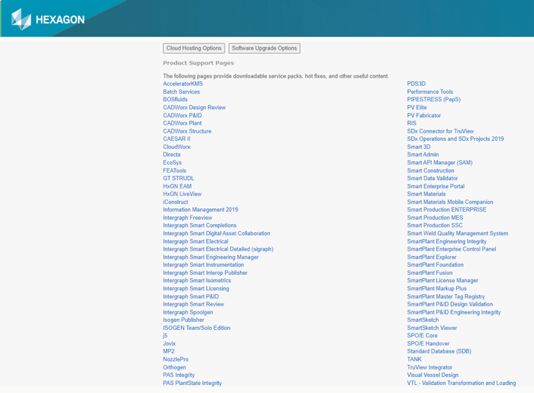The width and height of the screenshot is (534, 393).
Task: Open Intergraph Smart P&ID link
Action: pyautogui.click(x=191, y=297)
